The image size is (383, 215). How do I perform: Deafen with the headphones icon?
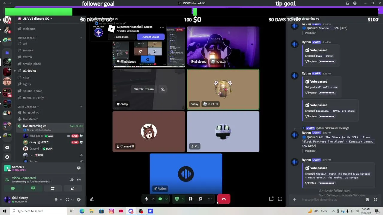(x=67, y=200)
